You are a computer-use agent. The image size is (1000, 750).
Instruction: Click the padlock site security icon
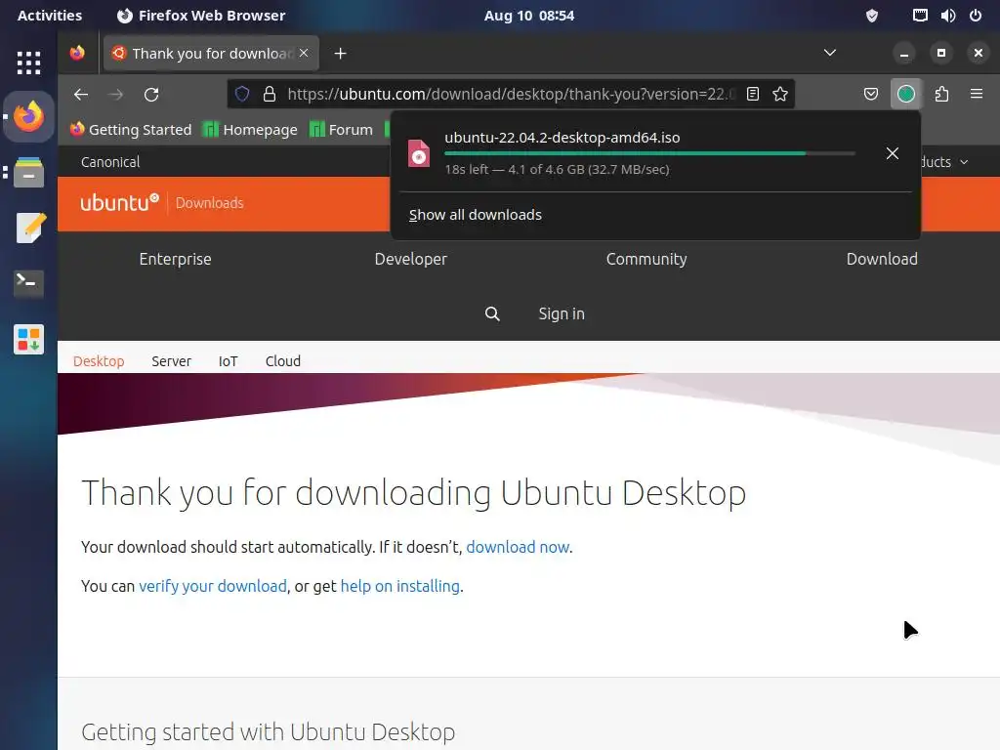270,95
